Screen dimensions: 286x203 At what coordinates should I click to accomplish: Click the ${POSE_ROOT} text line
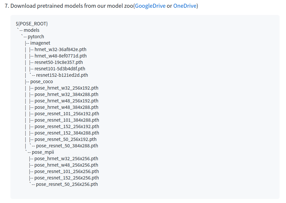[32, 24]
